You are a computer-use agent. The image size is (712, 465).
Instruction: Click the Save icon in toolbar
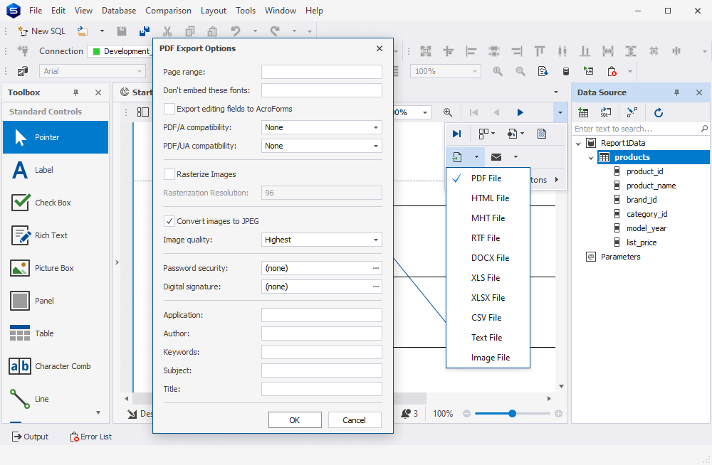click(x=121, y=31)
